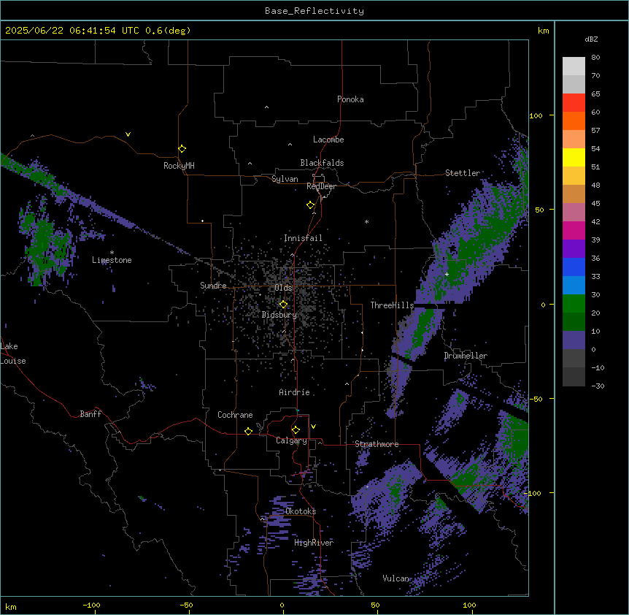Image resolution: width=629 pixels, height=615 pixels.
Task: Click the brown 45-48 dBZ legend swatch
Action: 574,194
